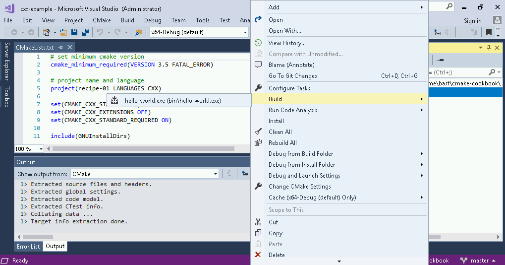Select Rebuild All from context menu
This screenshot has height=265, width=505.
pos(282,143)
